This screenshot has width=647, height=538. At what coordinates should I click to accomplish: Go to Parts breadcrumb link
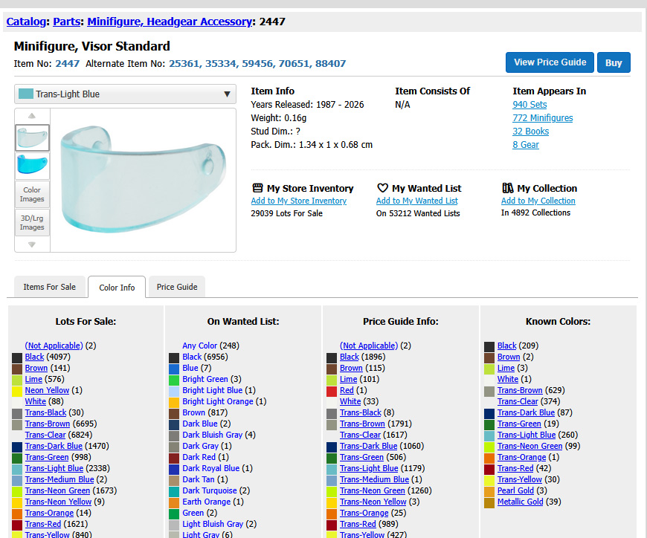(x=66, y=22)
